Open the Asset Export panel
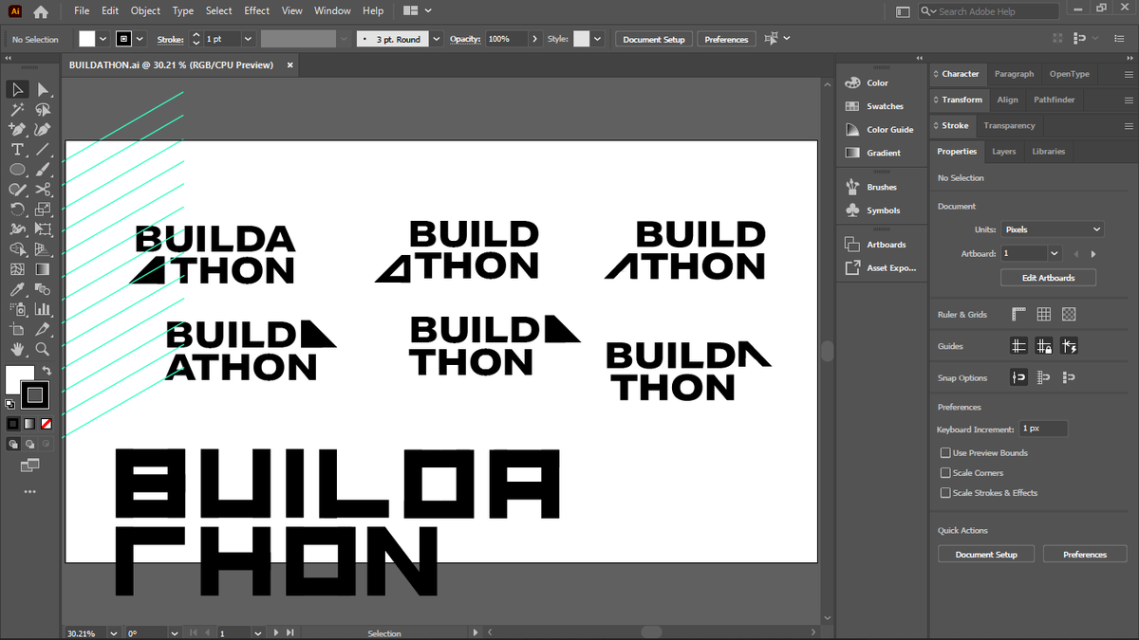The image size is (1139, 640). (879, 268)
